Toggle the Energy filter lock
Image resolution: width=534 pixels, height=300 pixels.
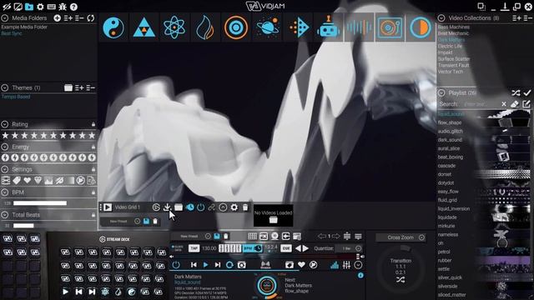click(x=93, y=147)
